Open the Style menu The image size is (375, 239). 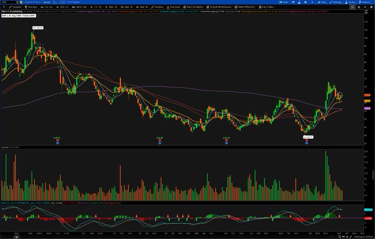pyautogui.click(x=322, y=2)
